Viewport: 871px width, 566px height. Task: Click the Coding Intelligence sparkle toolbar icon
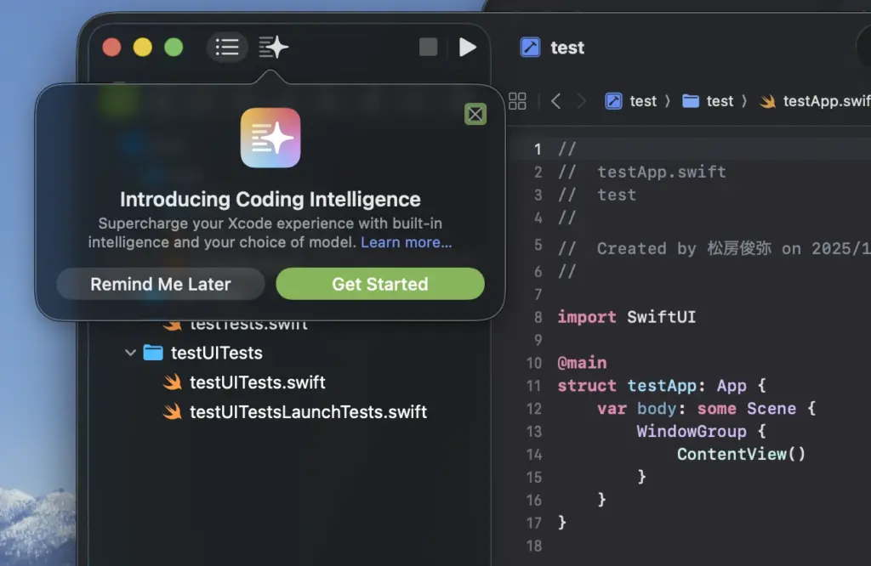tap(273, 47)
